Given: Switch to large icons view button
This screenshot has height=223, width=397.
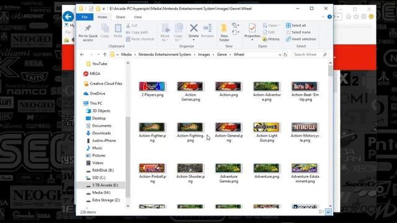Looking at the screenshot, I should point(328,212).
